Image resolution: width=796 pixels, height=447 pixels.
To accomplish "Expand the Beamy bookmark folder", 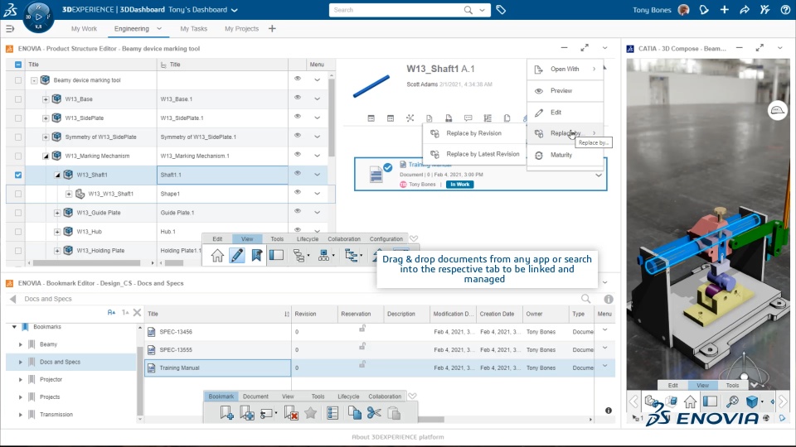I will [x=21, y=344].
